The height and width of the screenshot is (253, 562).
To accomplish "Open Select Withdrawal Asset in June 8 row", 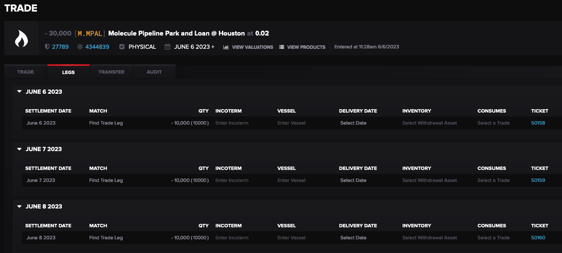I will (x=429, y=238).
